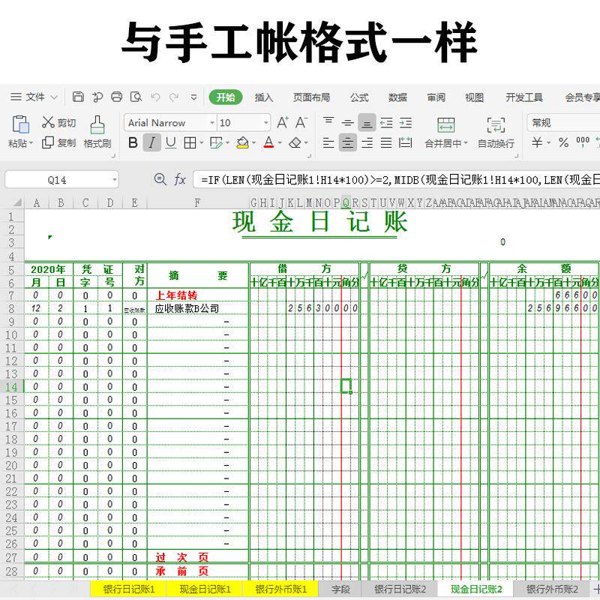Apply currency format using the ¥ icon
This screenshot has height=600, width=600.
click(537, 142)
